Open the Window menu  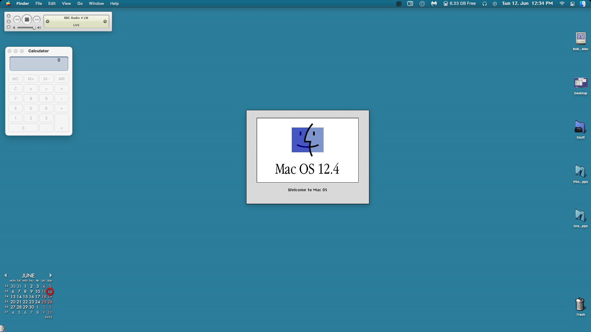coord(96,4)
